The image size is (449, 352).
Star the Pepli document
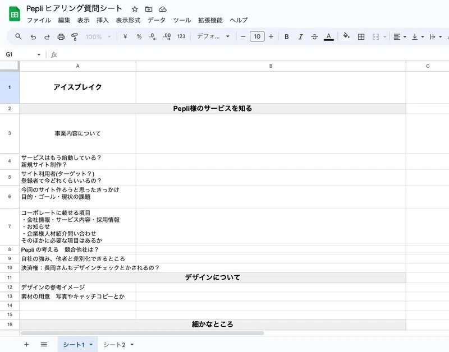point(135,9)
